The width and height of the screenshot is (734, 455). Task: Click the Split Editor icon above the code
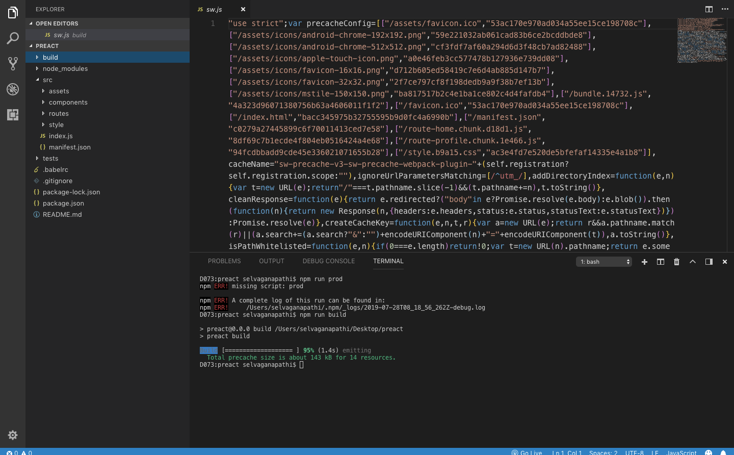click(709, 9)
